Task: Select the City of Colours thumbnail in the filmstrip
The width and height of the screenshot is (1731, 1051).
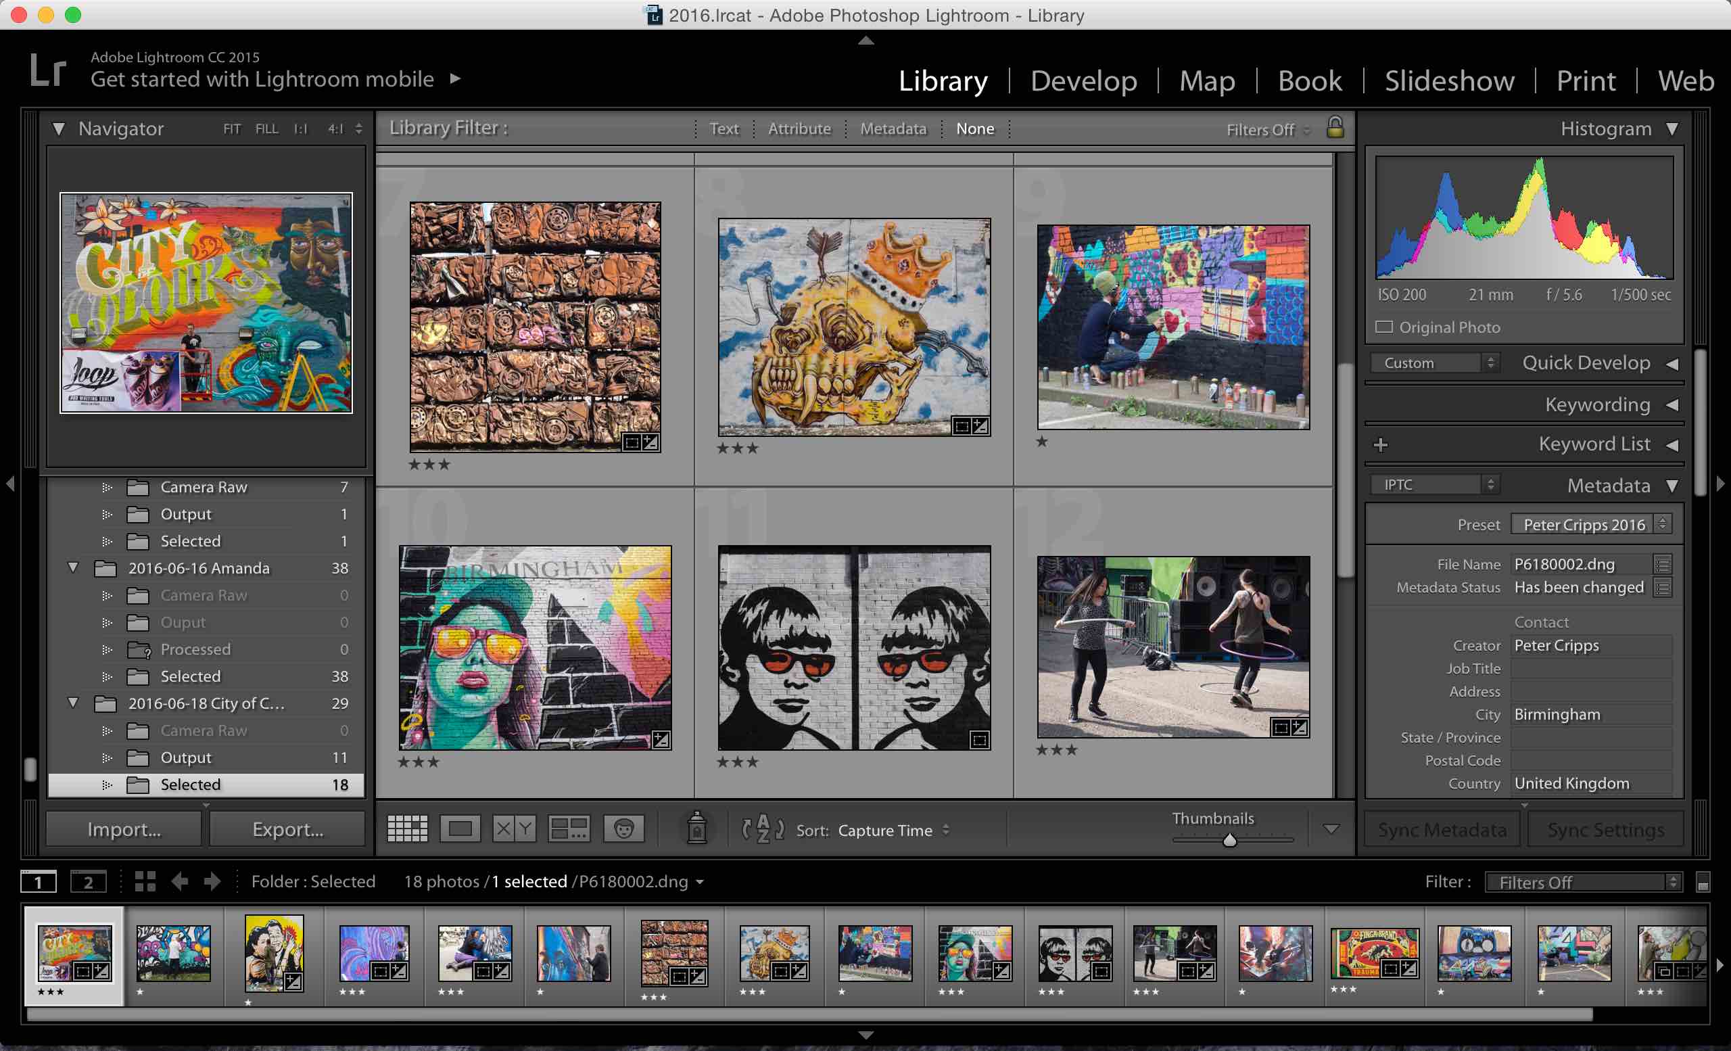Action: click(76, 954)
